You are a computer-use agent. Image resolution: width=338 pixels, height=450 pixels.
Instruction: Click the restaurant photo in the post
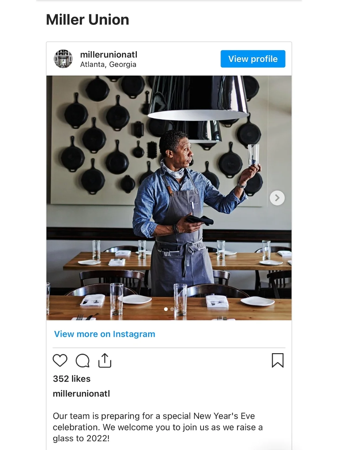tap(169, 198)
